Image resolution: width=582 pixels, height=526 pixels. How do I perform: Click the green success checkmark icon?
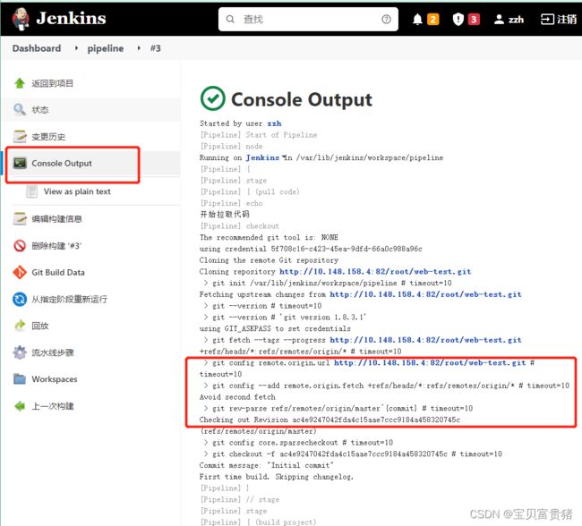pos(213,98)
